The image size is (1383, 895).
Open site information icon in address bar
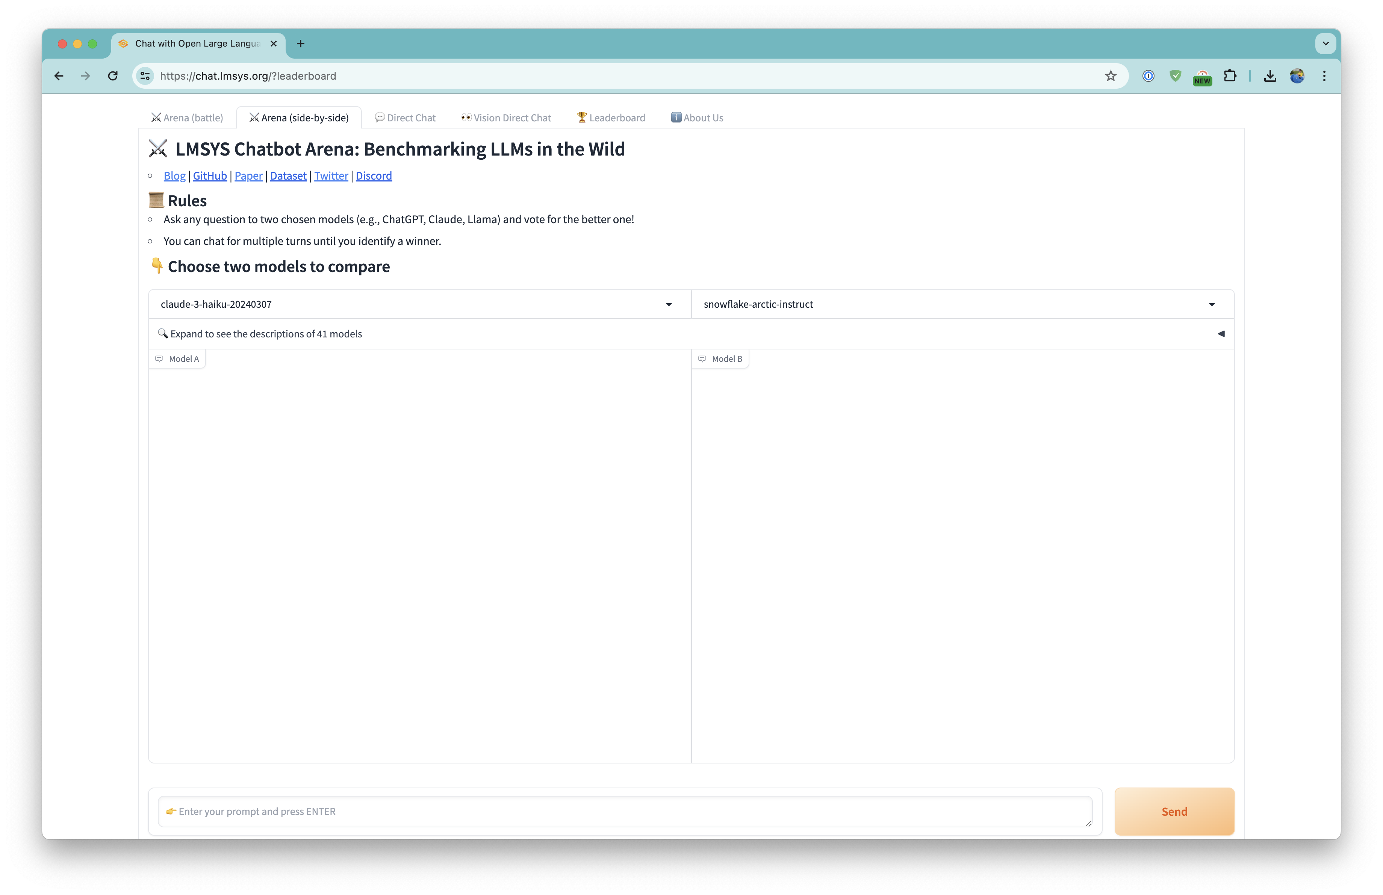(145, 76)
